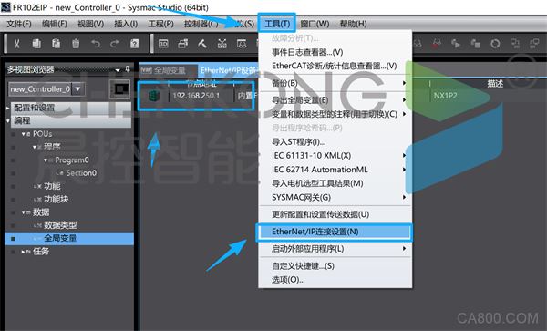This screenshot has width=547, height=331.
Task: Select 事件日志查看器 menu item
Action: click(307, 52)
